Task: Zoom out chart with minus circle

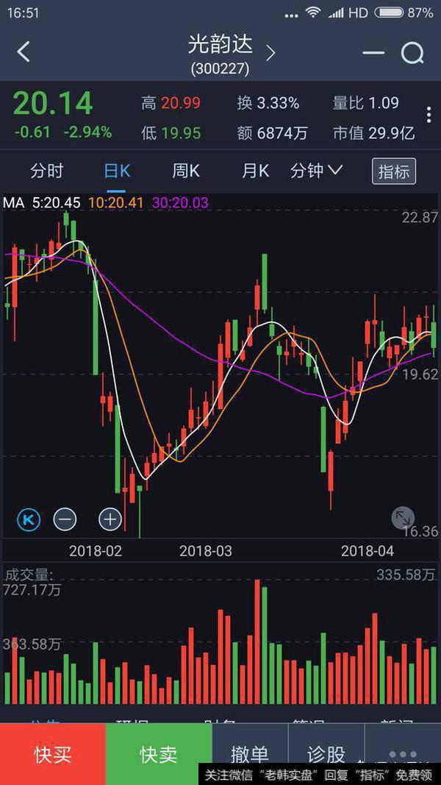Action: click(x=65, y=519)
